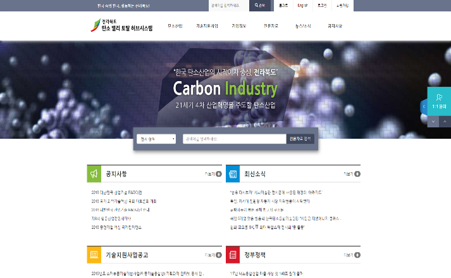
Task: Open the second 공지사항 list entry
Action: tap(124, 201)
